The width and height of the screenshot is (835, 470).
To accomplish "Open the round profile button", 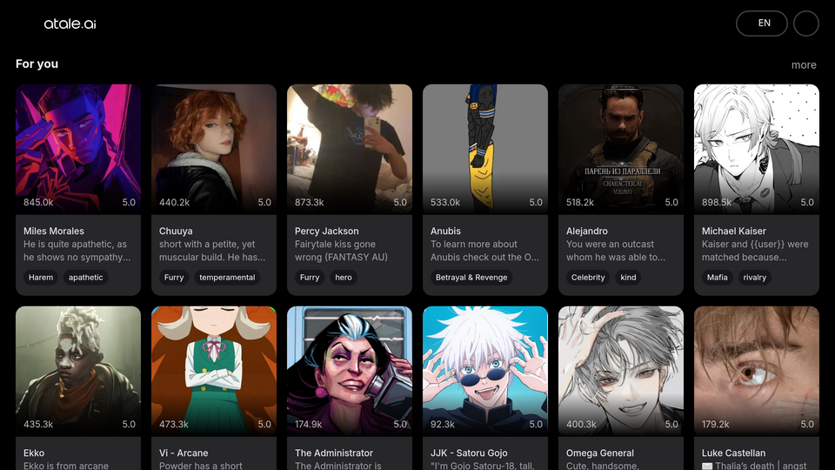I will pos(805,23).
